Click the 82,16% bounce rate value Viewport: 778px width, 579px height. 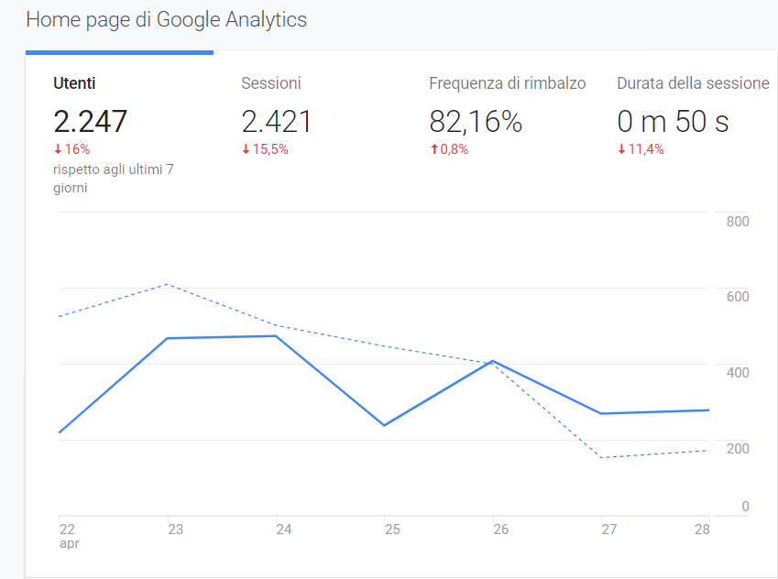[476, 122]
